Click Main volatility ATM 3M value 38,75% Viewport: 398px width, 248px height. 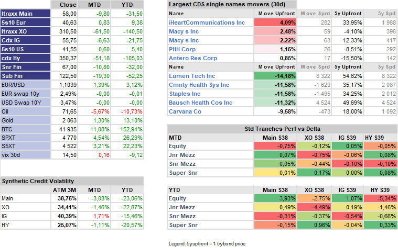click(67, 198)
